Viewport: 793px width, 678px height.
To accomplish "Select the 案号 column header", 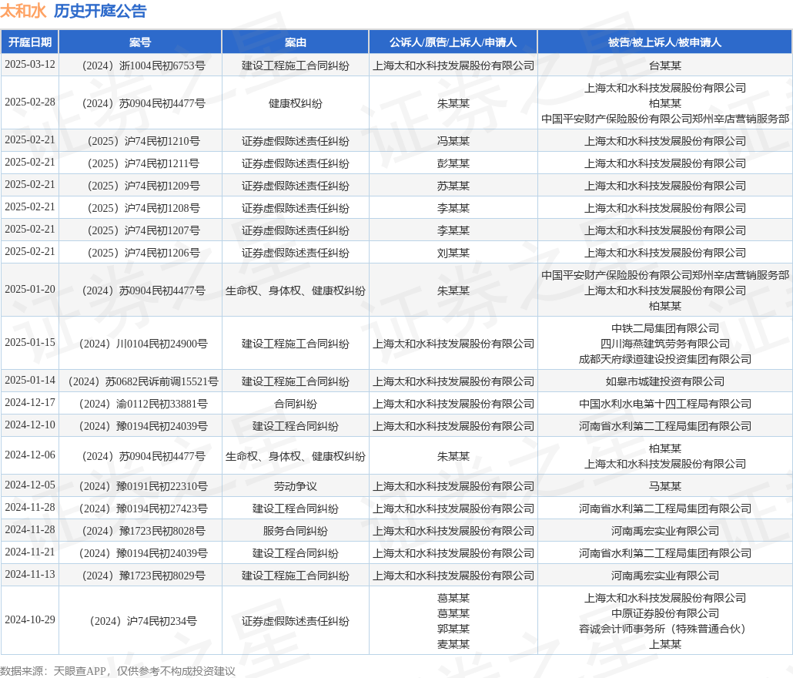I will click(140, 42).
